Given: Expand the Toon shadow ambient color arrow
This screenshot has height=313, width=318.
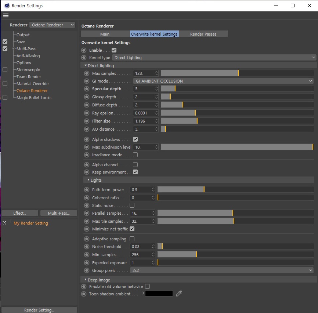Looking at the screenshot, I should pyautogui.click(x=143, y=293).
